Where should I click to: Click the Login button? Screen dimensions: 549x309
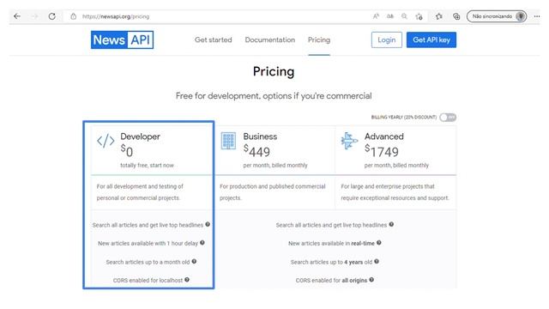387,40
